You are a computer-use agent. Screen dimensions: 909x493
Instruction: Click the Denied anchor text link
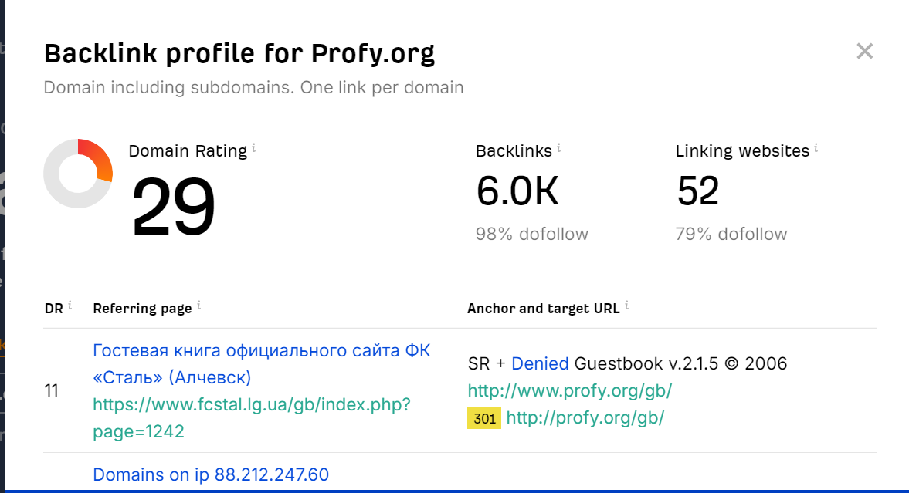coord(540,363)
